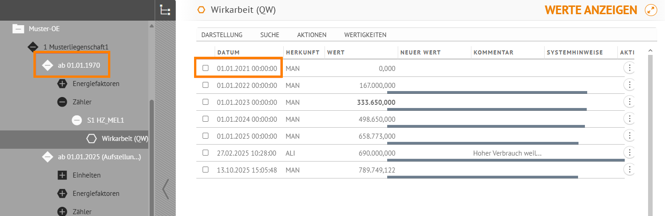Click the expand fullscreen icon beside WERTE ANZEIGEN
665x216 pixels.
tap(650, 10)
